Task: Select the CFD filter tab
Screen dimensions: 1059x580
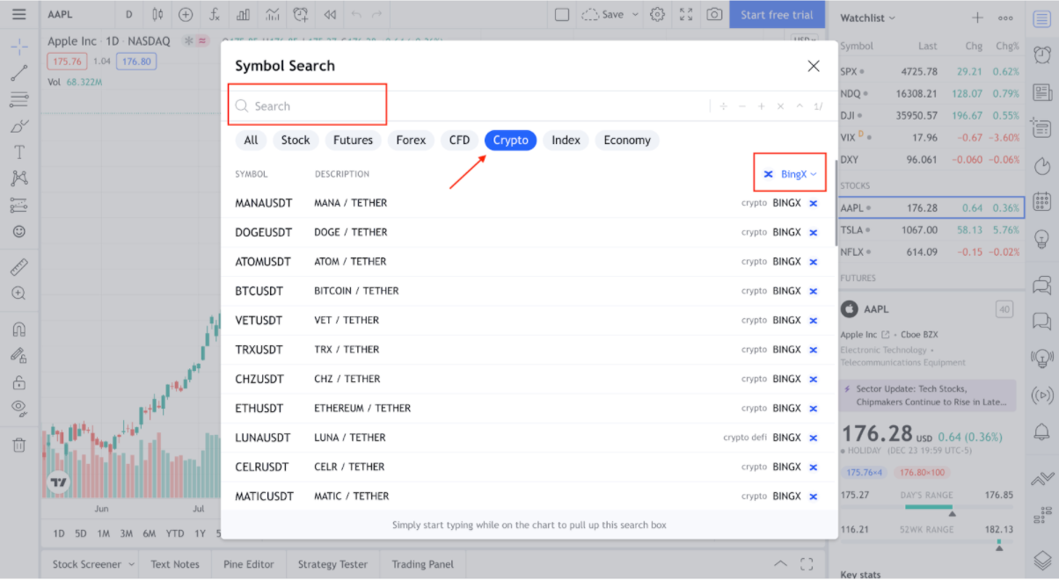Action: [x=459, y=140]
